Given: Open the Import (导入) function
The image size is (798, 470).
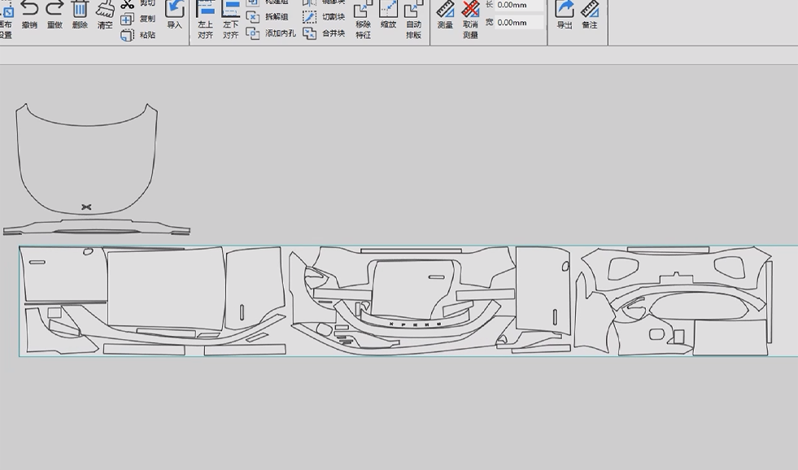Looking at the screenshot, I should [x=175, y=10].
